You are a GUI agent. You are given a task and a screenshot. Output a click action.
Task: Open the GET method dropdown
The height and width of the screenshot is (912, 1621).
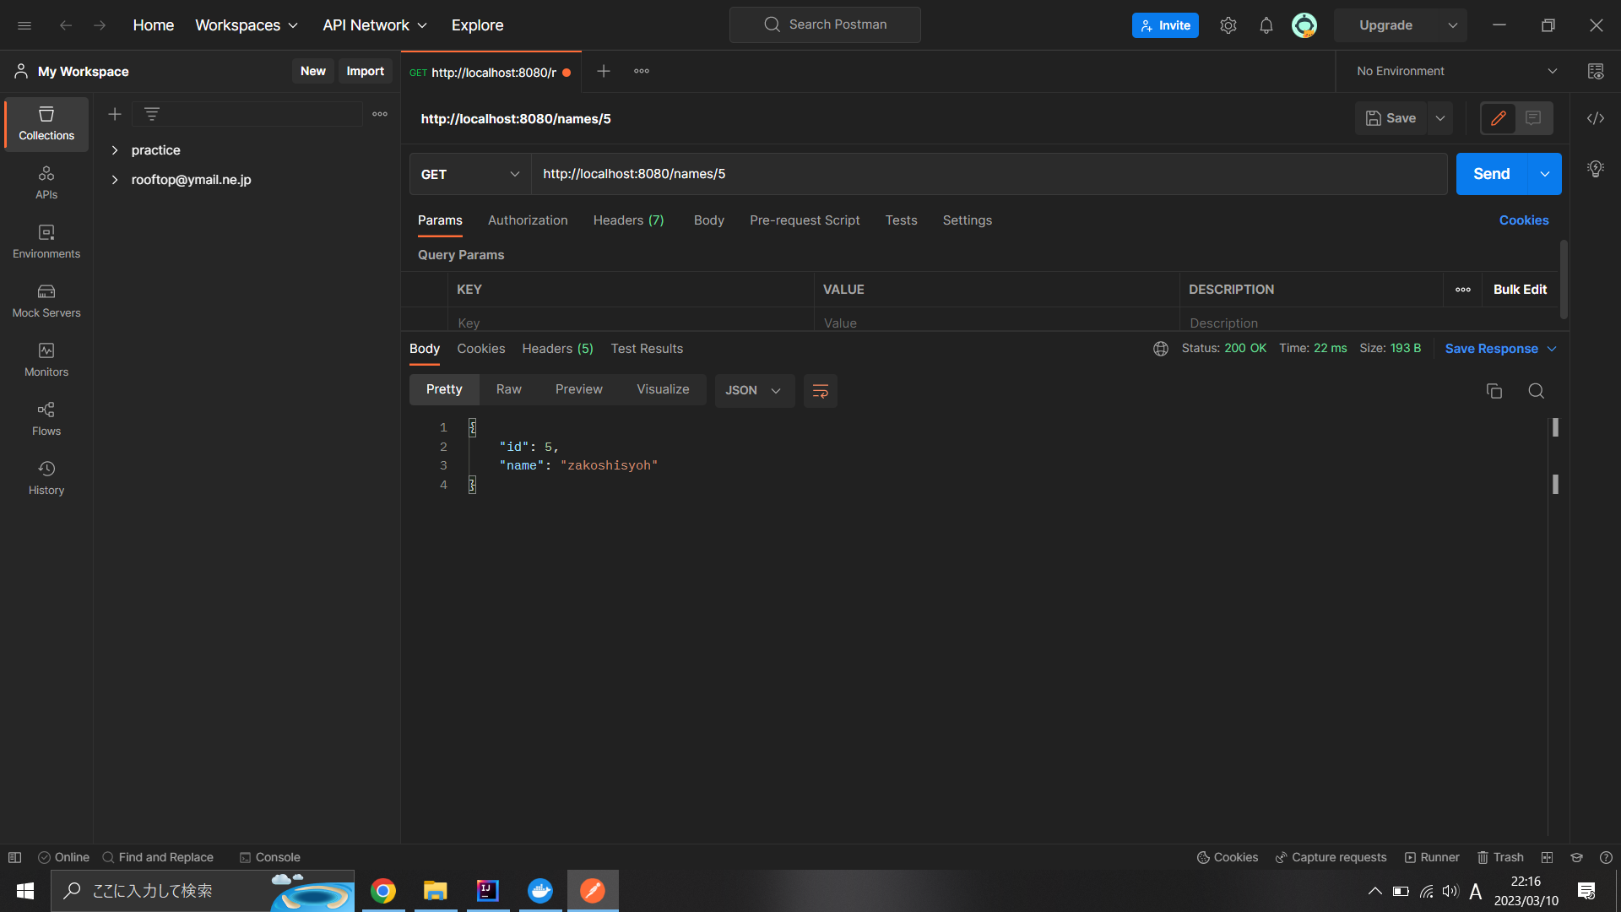[x=469, y=174]
